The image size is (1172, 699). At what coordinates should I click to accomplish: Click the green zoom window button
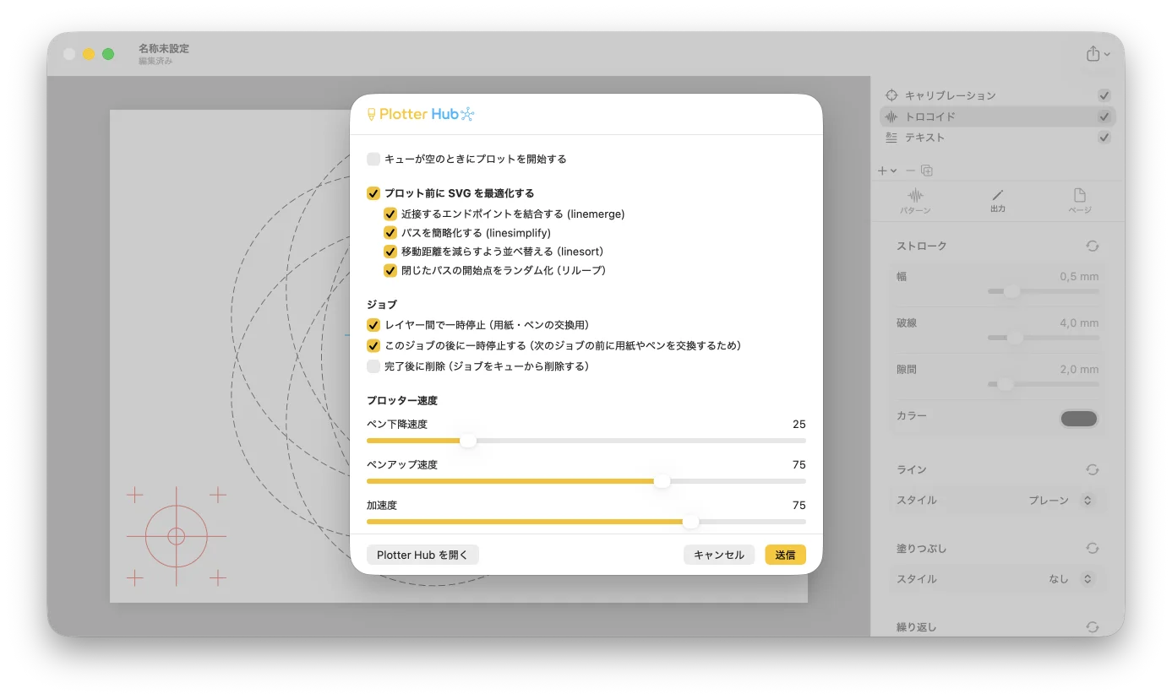click(108, 54)
